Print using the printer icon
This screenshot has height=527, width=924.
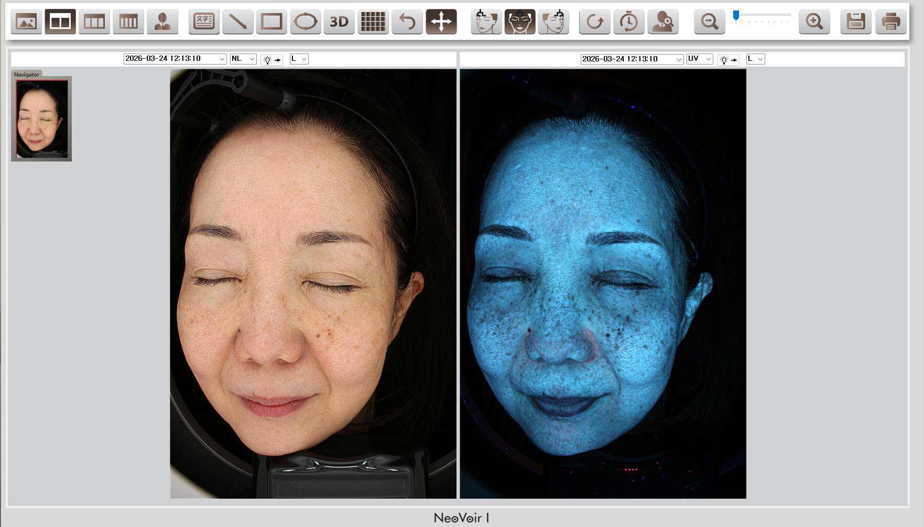(x=891, y=21)
